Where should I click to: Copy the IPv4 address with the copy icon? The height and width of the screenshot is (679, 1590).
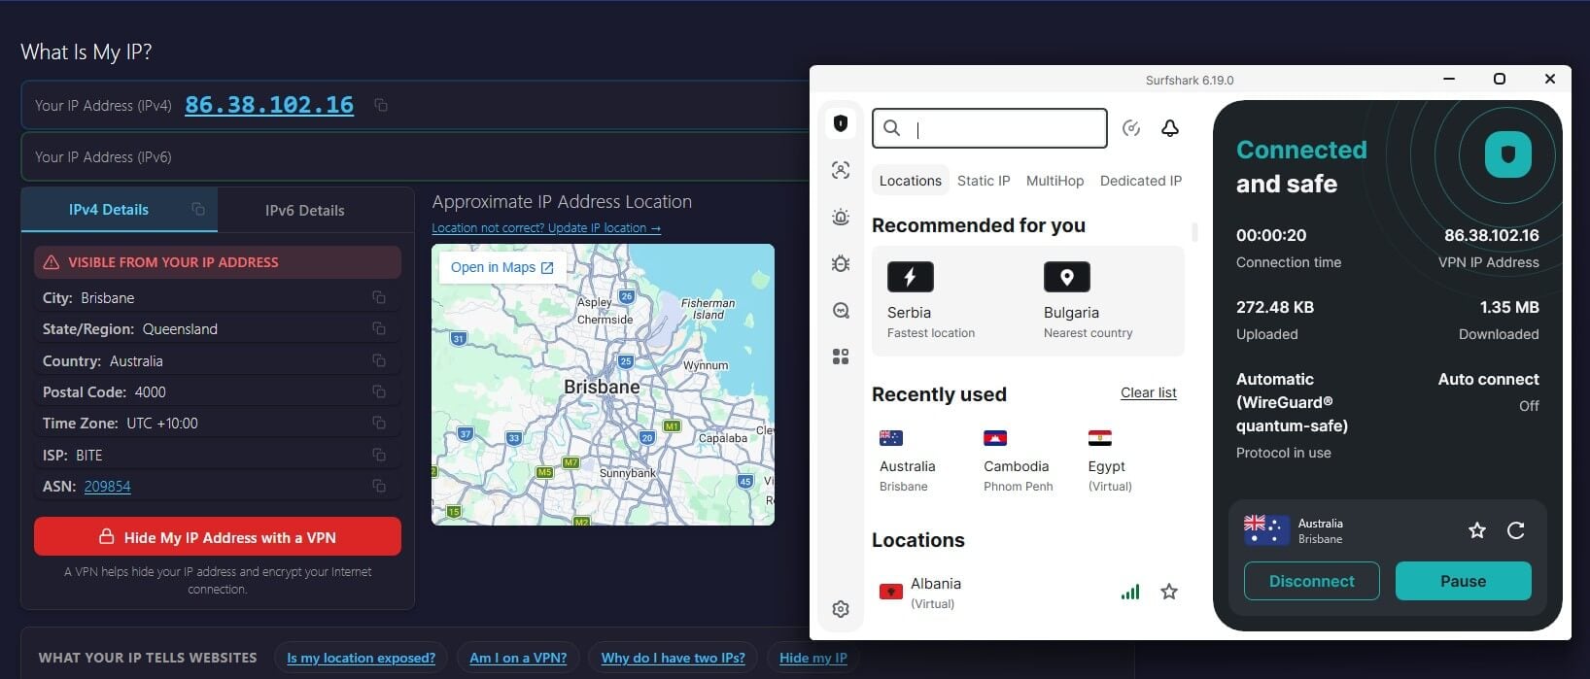pos(381,105)
